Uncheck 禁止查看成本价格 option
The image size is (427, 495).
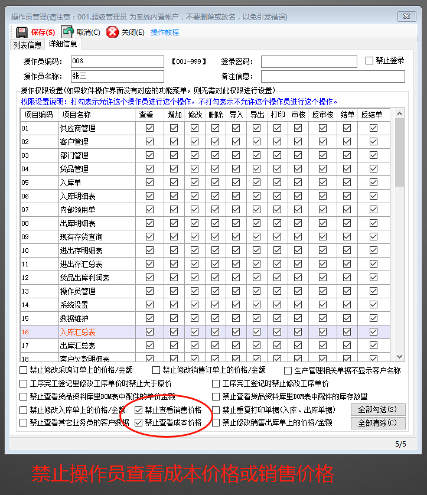[138, 422]
